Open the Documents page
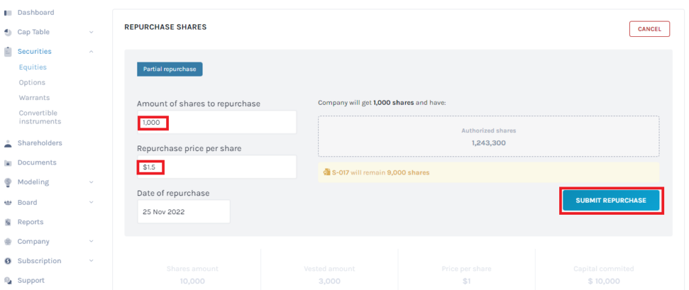The height and width of the screenshot is (290, 689). click(x=37, y=162)
